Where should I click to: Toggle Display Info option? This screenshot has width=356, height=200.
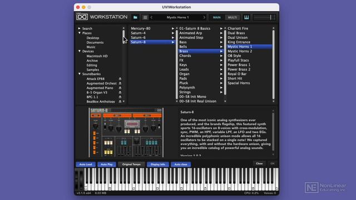[158, 164]
